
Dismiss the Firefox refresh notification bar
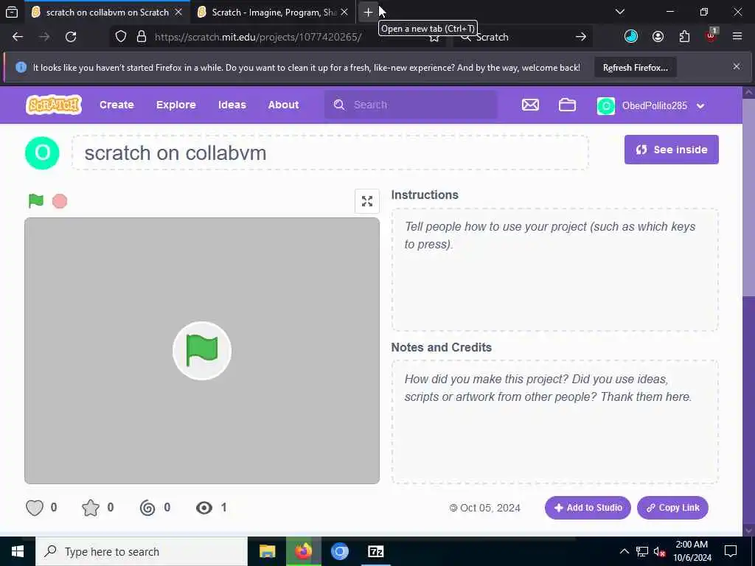737,66
